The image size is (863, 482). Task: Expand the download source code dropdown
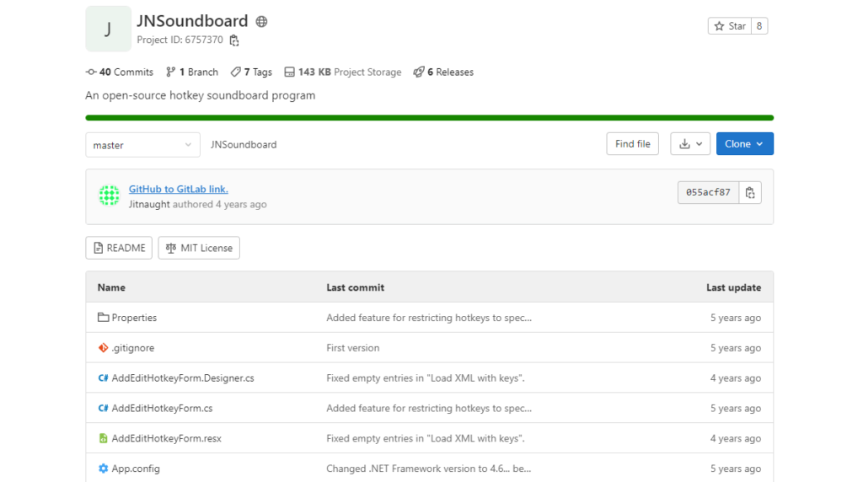tap(690, 143)
